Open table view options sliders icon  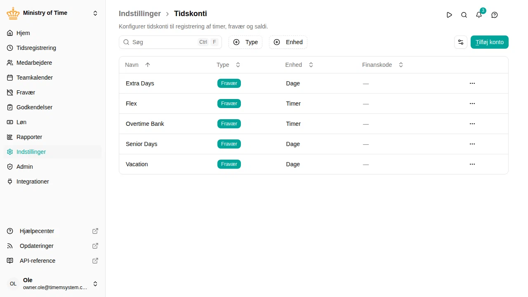tap(461, 42)
